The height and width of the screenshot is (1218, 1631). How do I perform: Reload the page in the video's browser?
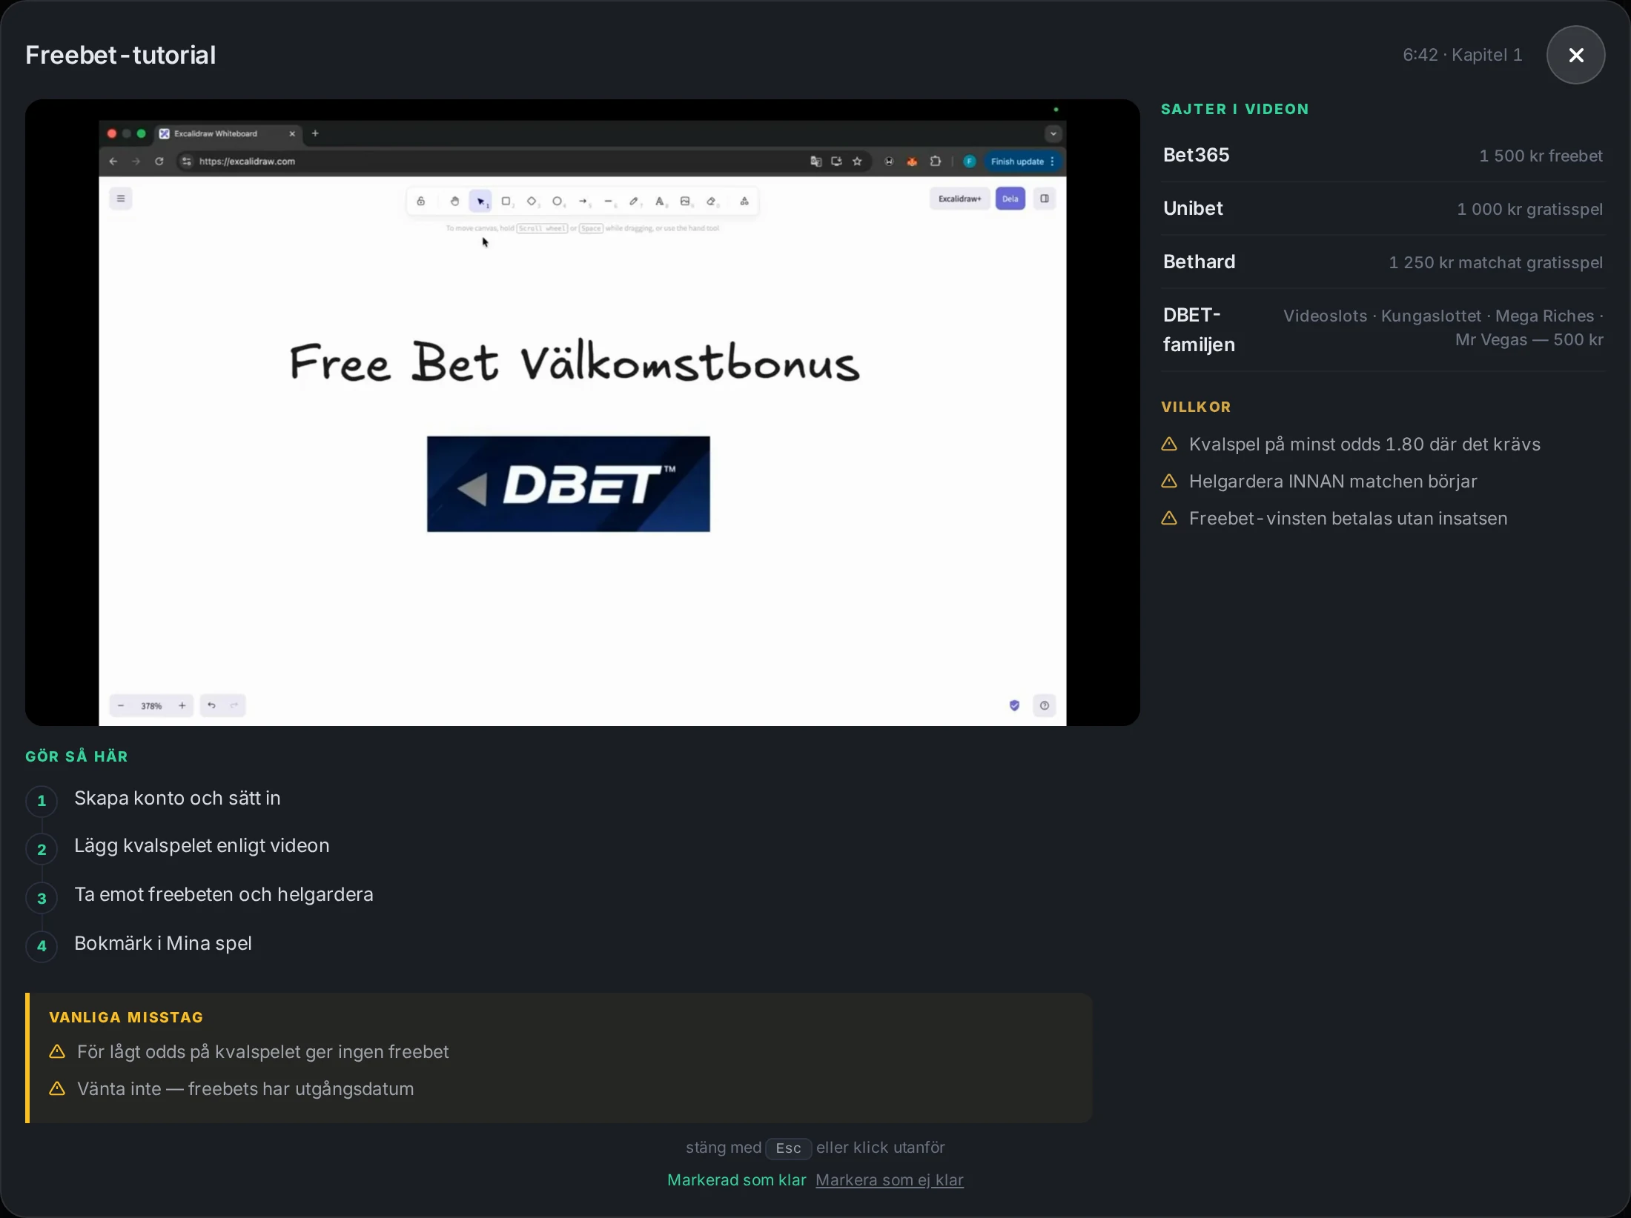tap(159, 162)
